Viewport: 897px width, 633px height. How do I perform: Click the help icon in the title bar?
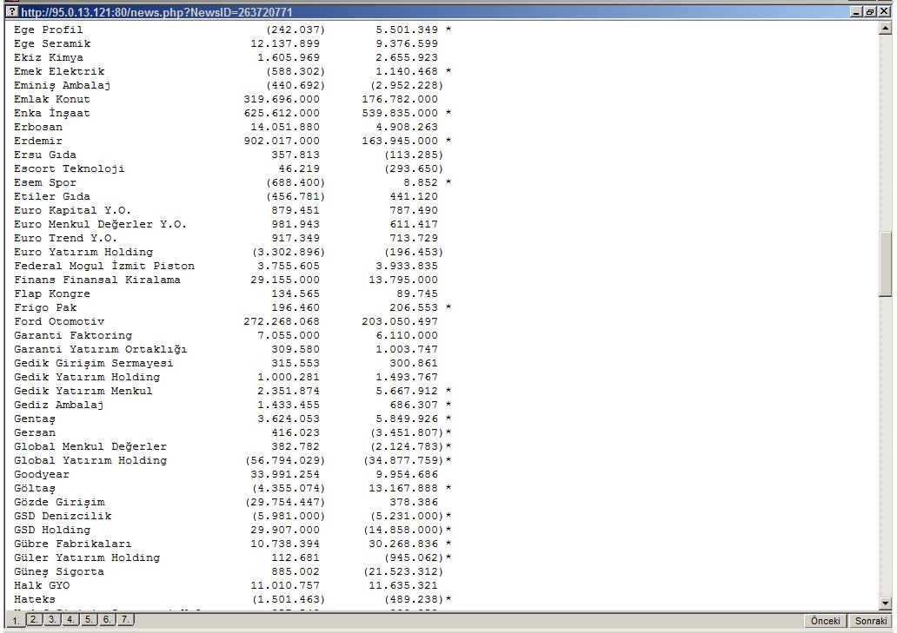(x=12, y=11)
